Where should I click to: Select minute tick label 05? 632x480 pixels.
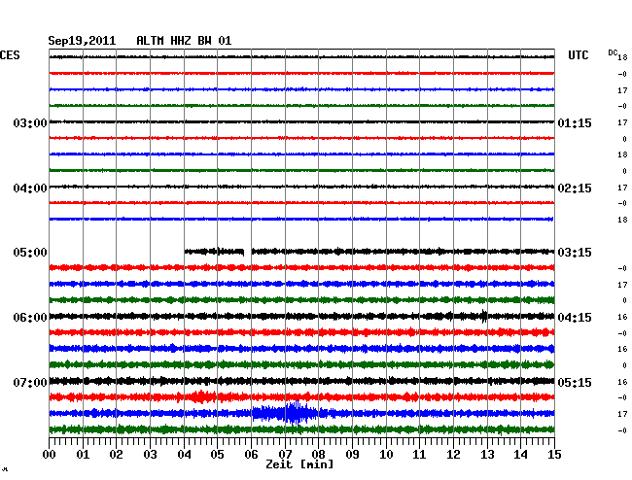coord(217,454)
